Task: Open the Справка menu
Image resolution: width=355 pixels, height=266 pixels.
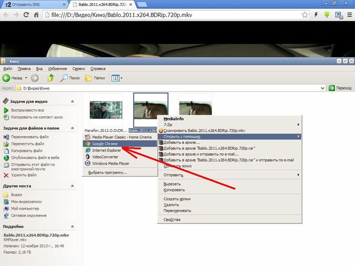Action: 98,68
